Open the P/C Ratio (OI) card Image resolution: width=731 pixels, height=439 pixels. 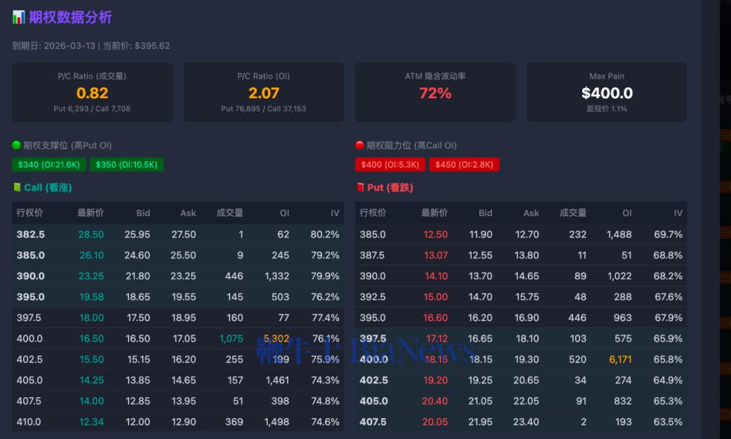263,93
